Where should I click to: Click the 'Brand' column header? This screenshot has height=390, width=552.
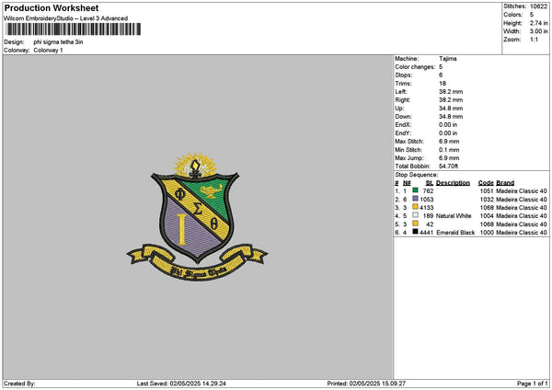(505, 183)
